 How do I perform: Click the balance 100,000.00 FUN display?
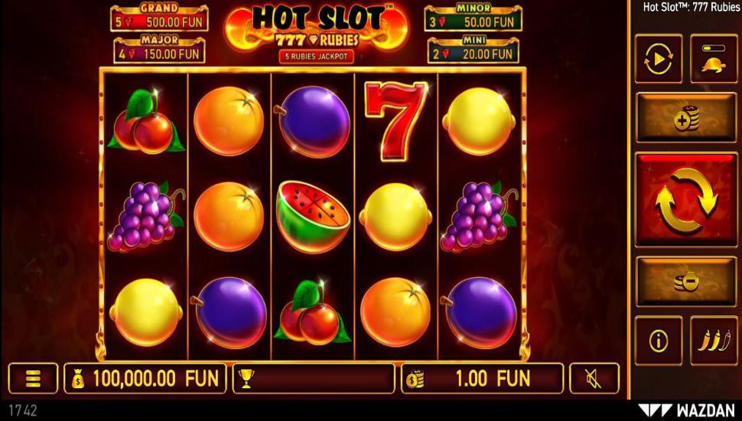click(x=145, y=378)
